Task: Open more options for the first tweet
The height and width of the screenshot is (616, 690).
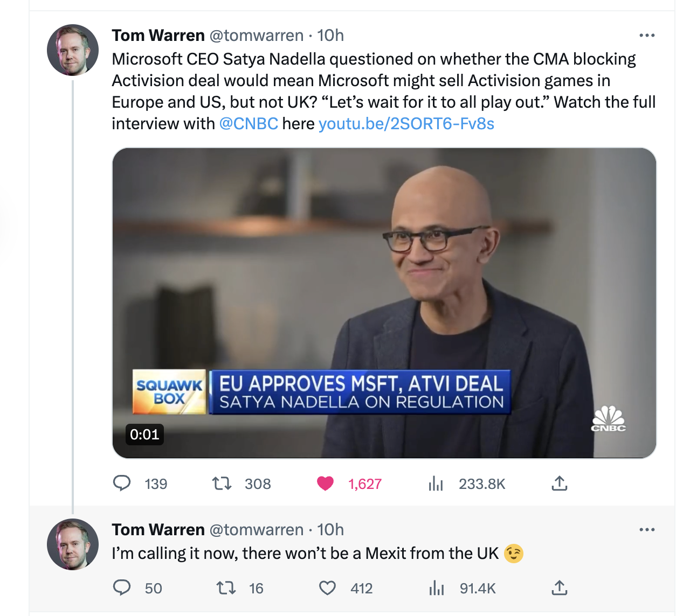Action: (646, 36)
